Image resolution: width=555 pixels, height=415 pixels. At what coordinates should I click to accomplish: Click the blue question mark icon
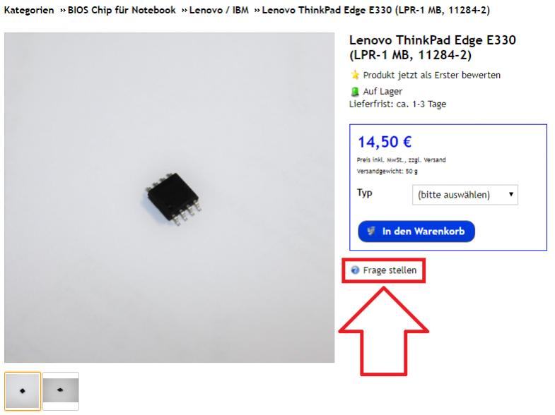[x=355, y=270]
